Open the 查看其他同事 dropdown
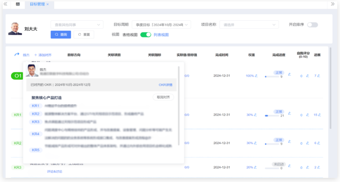The width and height of the screenshot is (340, 182). tap(77, 25)
